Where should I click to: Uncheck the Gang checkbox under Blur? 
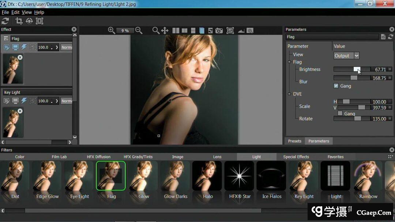(x=336, y=86)
